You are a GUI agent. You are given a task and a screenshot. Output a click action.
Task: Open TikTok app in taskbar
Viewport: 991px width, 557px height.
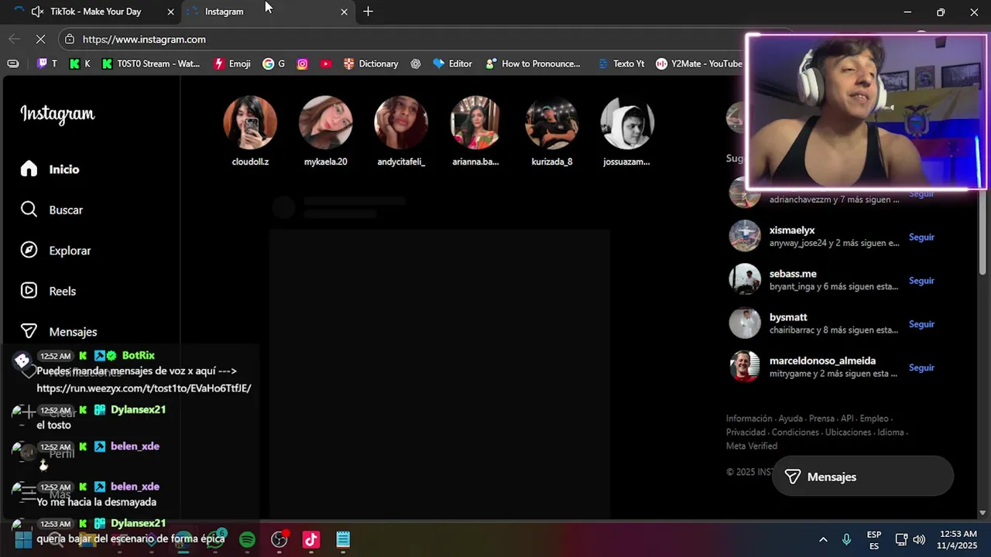(310, 539)
